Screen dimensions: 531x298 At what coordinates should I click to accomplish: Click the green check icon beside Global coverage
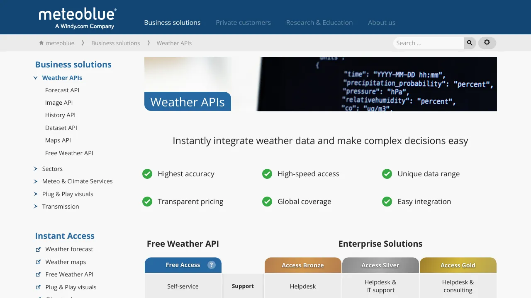coord(267,202)
